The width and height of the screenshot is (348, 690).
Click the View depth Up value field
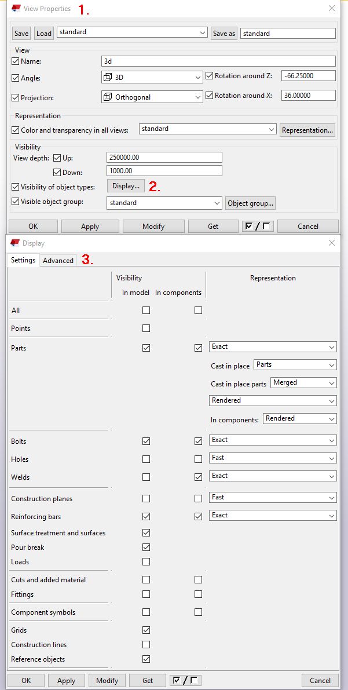164,158
